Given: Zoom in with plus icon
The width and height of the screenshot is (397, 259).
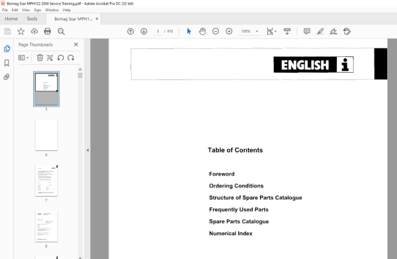Looking at the screenshot, I should 229,31.
